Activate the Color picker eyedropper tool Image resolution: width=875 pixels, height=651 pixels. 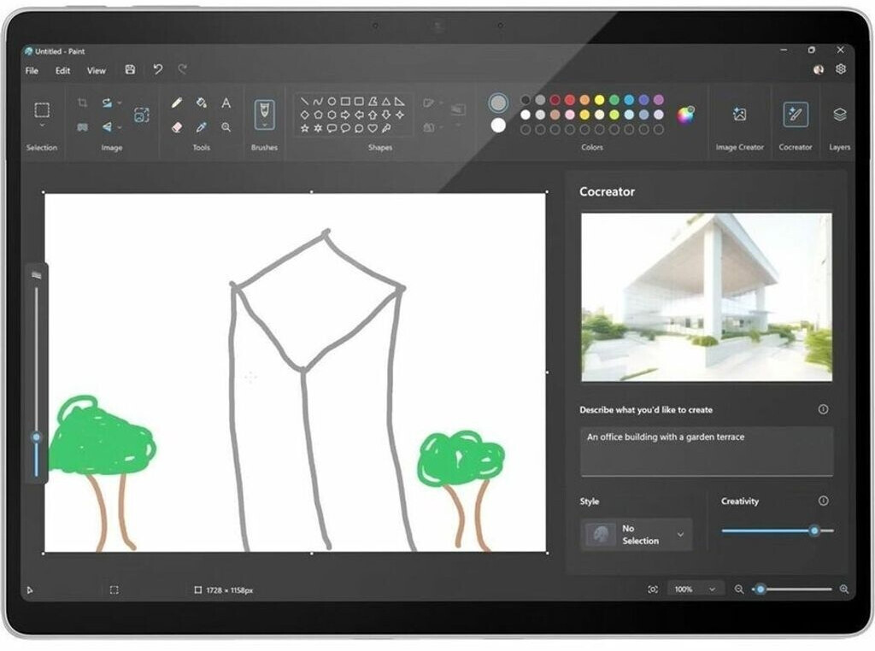click(202, 126)
